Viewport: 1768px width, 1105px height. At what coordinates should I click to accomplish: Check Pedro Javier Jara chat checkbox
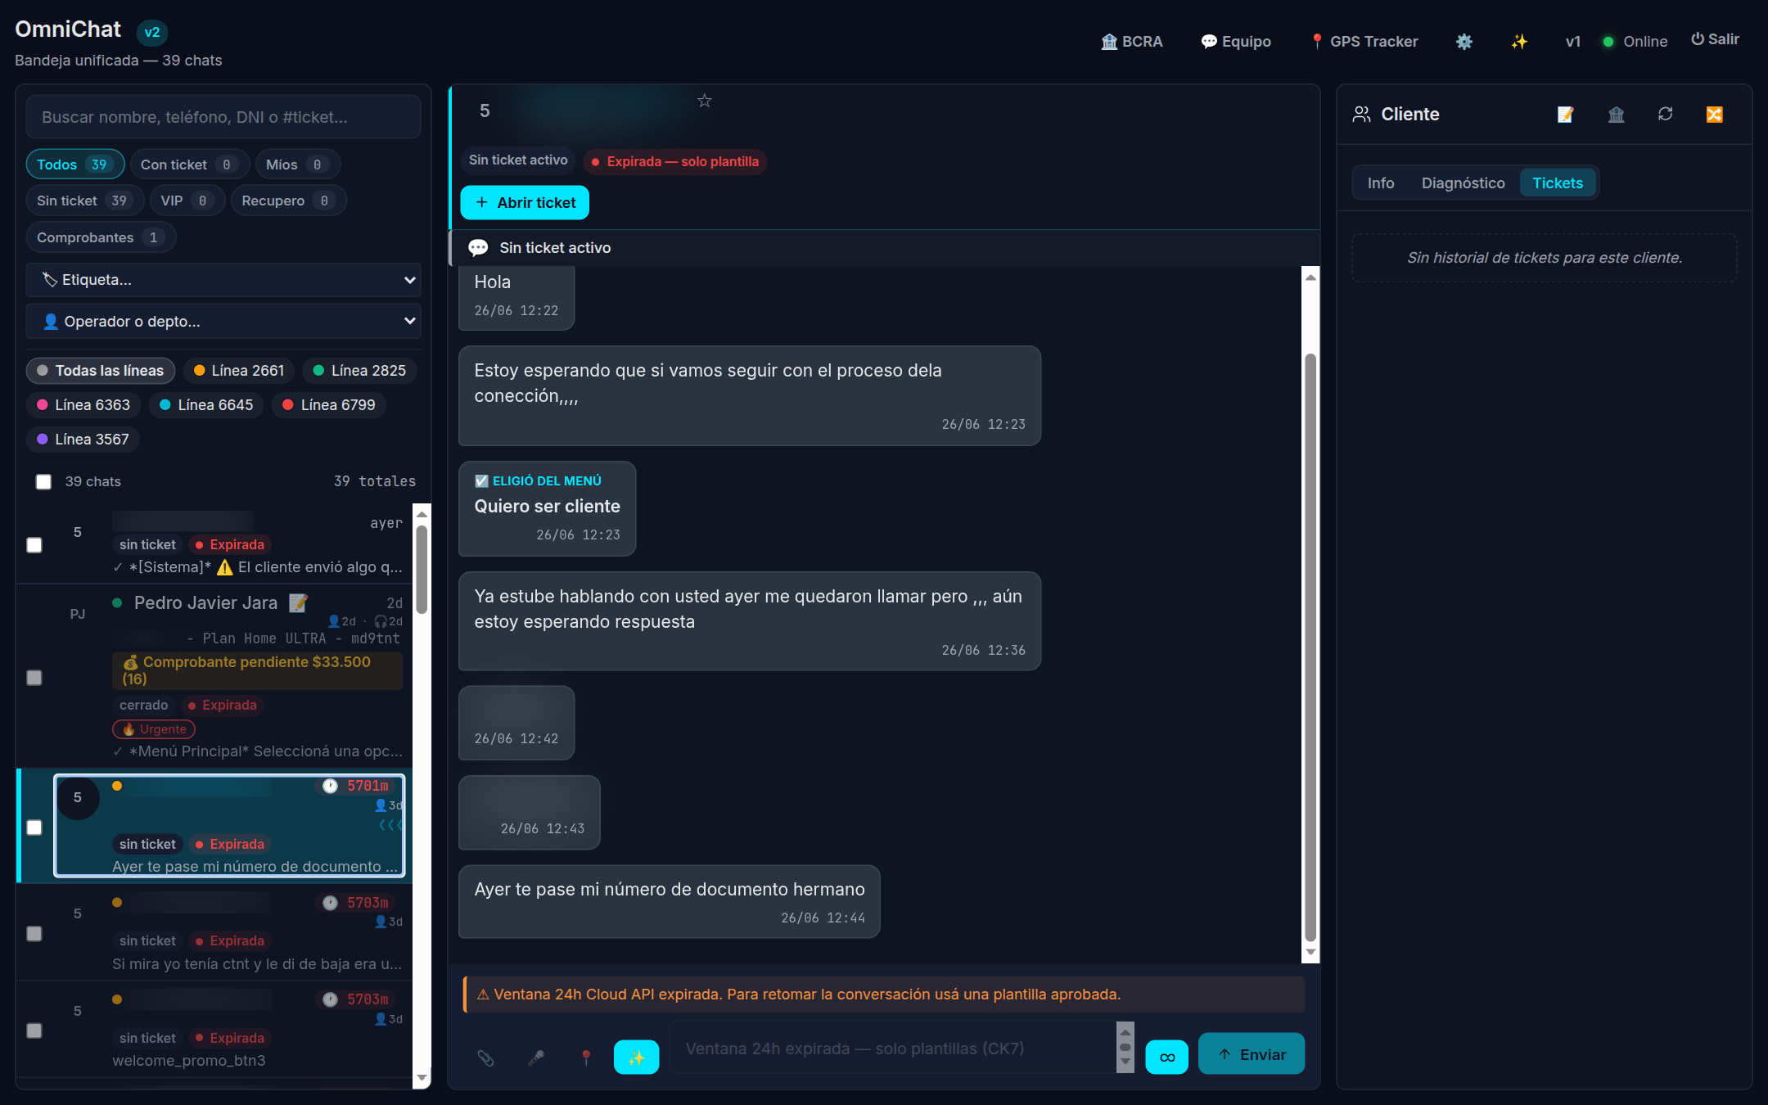(x=34, y=678)
